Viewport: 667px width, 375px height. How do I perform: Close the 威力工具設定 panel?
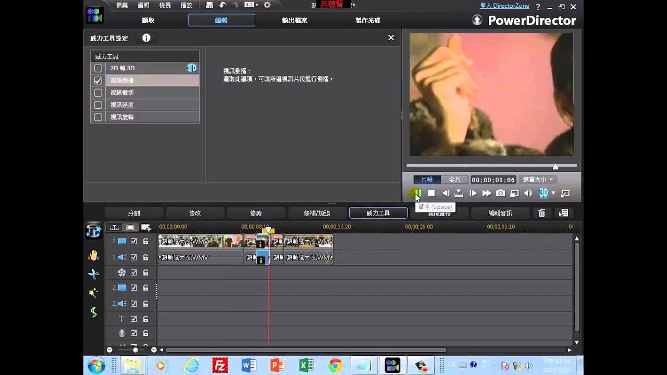click(x=391, y=37)
